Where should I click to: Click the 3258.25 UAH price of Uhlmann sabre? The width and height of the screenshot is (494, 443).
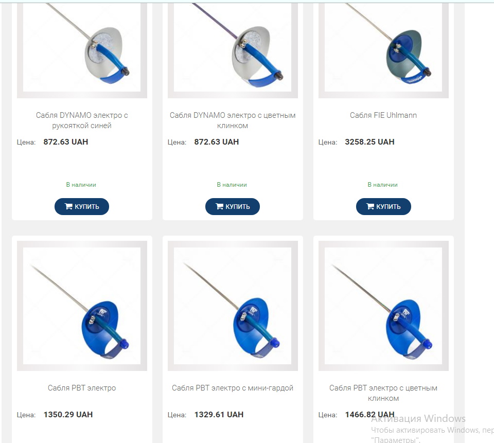(369, 142)
